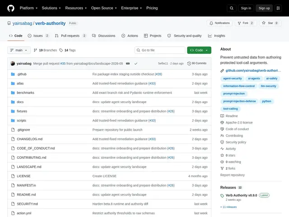Open the CHANGELOG.md file
Image resolution: width=289 pixels, height=217 pixels.
(30, 139)
